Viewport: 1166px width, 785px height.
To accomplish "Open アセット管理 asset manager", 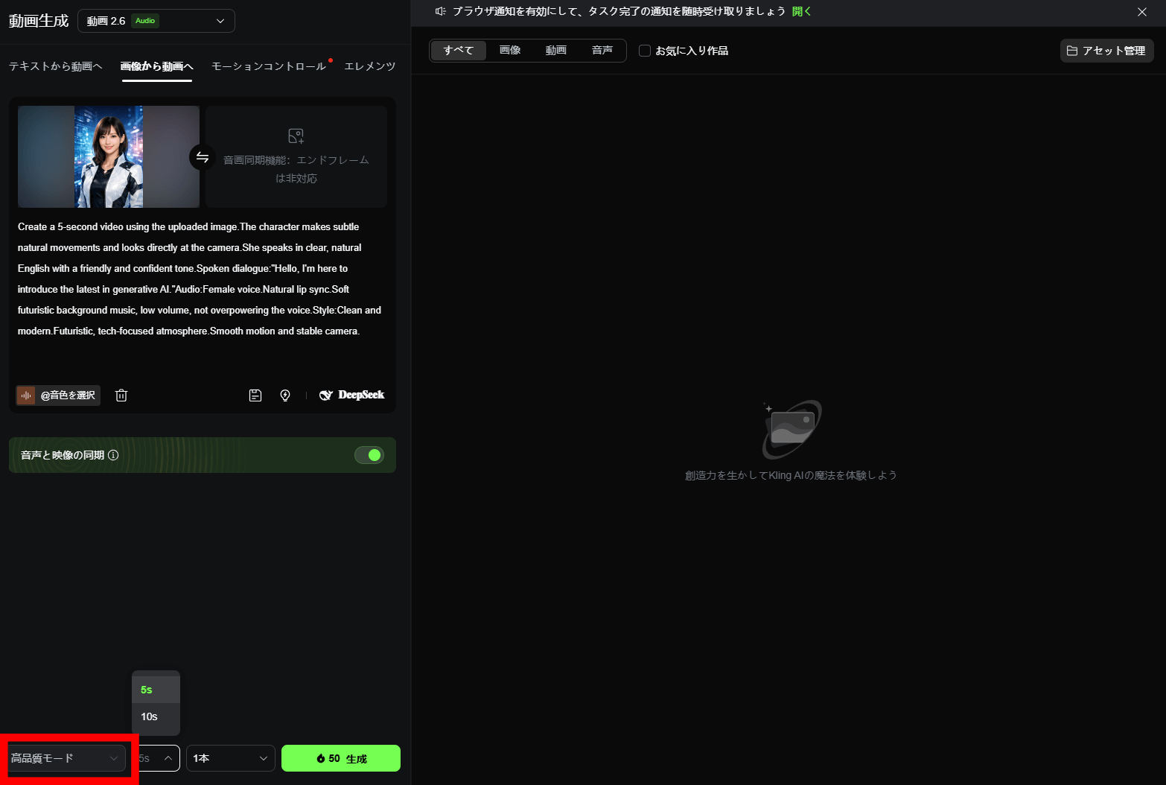I will 1106,51.
